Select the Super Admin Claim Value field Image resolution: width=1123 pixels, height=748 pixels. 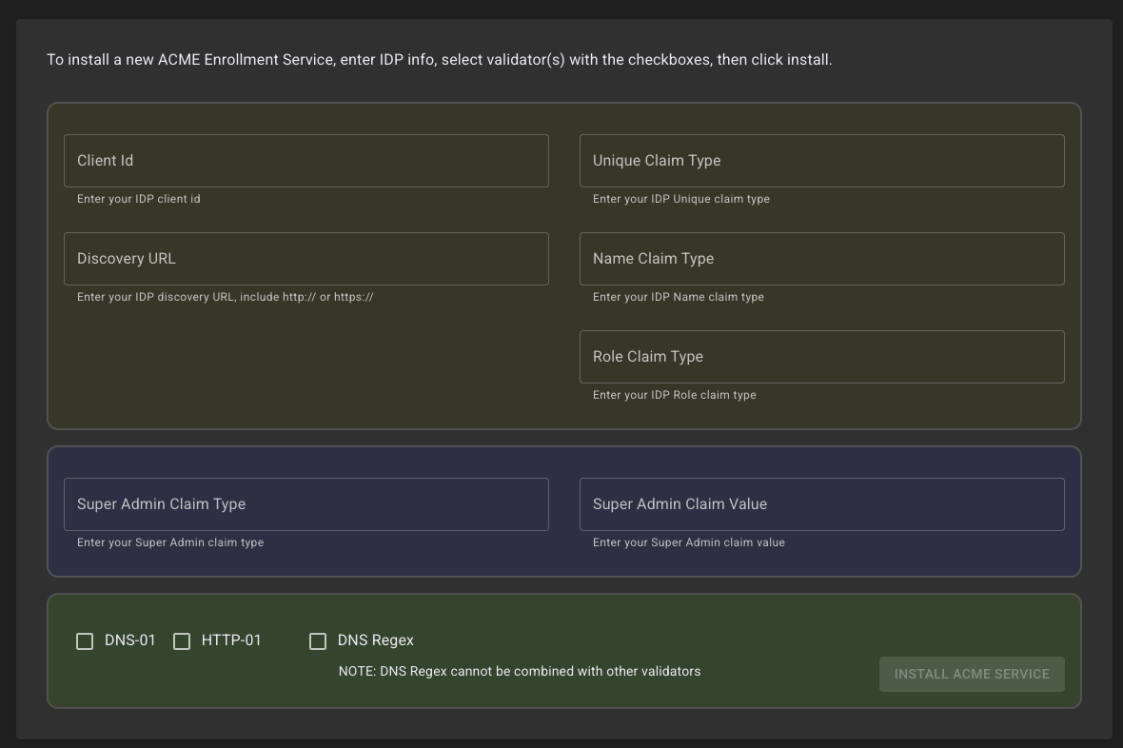click(x=821, y=504)
